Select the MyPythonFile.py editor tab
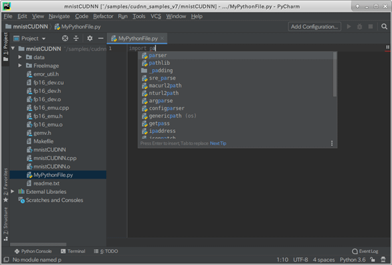The image size is (392, 265). [137, 39]
